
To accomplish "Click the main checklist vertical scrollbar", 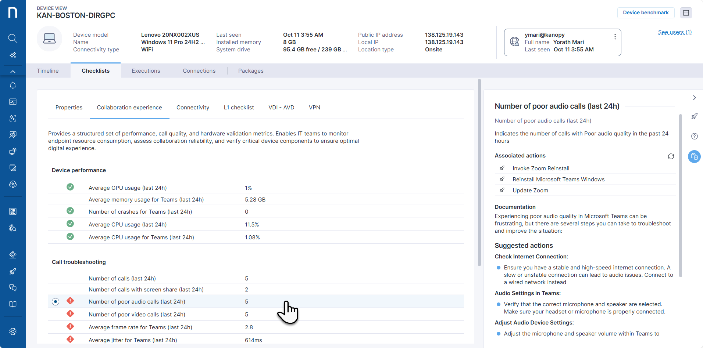I will (x=479, y=173).
